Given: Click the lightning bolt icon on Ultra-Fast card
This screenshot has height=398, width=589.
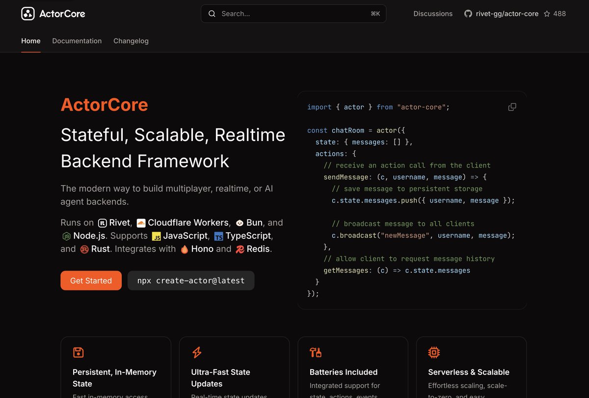Looking at the screenshot, I should 197,352.
